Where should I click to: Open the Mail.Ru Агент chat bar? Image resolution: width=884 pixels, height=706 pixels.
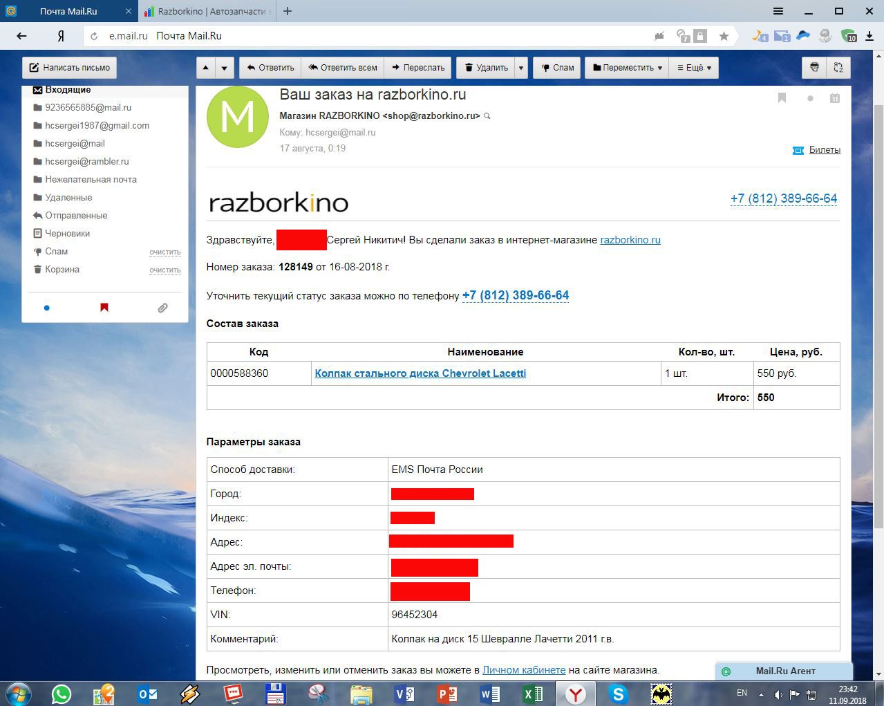[784, 671]
